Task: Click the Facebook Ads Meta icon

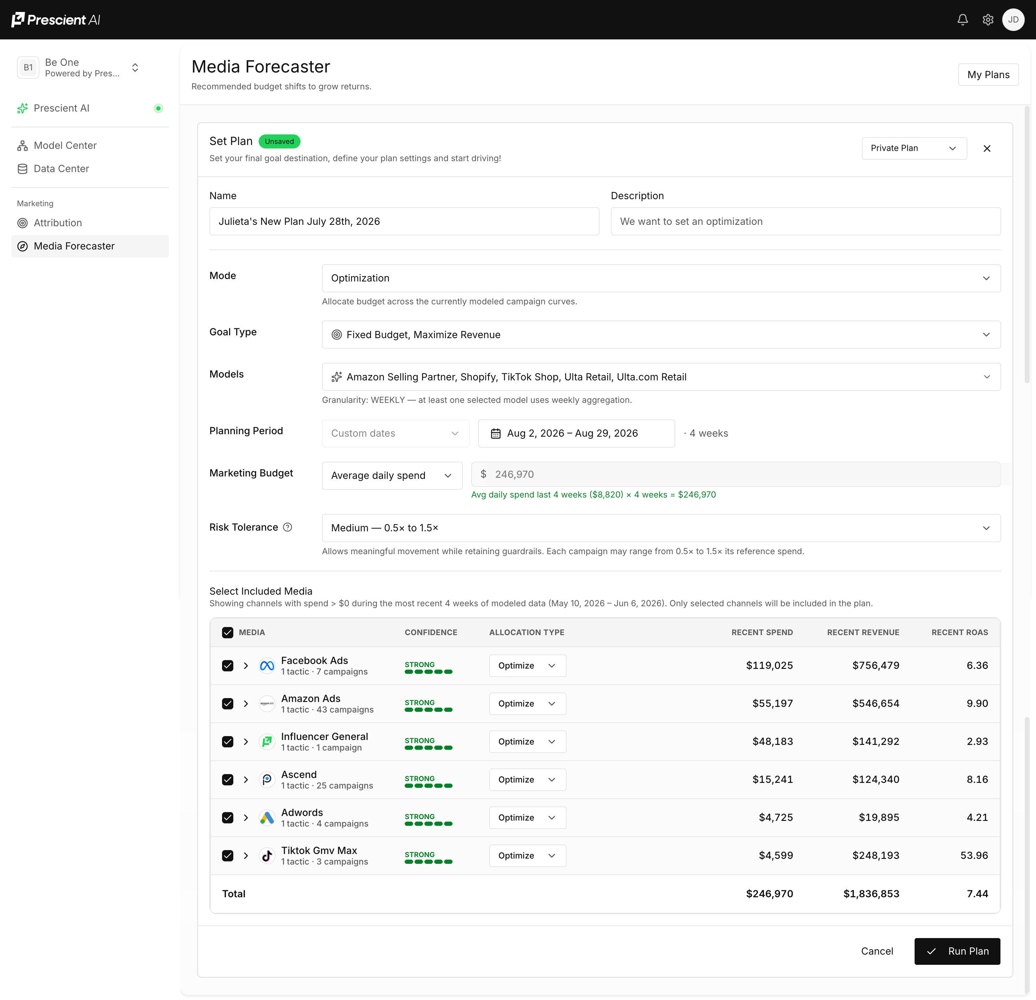Action: 267,665
